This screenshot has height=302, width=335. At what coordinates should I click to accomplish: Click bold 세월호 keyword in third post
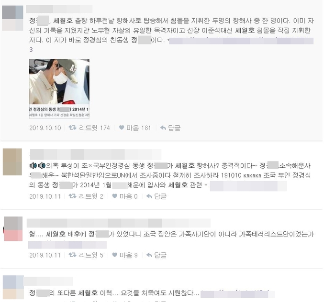click(56, 234)
